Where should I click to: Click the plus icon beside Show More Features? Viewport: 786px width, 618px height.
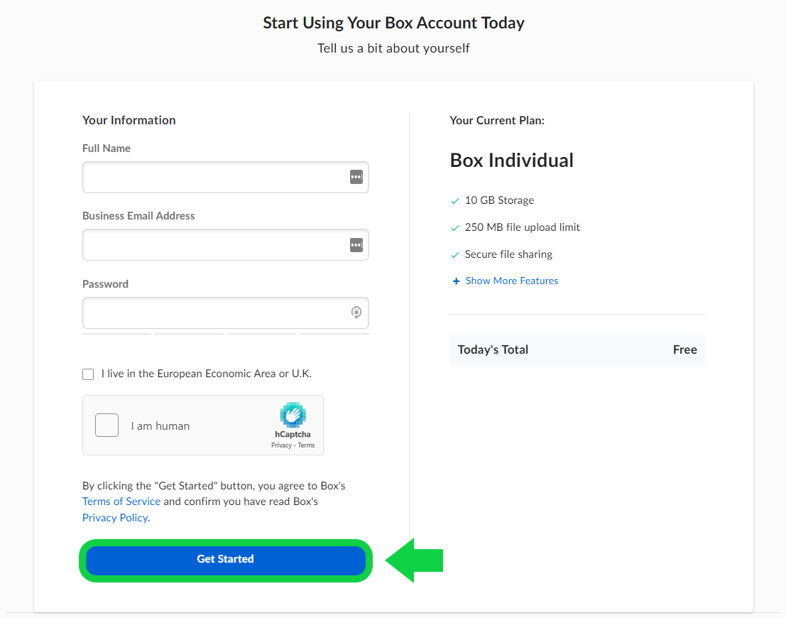[x=456, y=281]
